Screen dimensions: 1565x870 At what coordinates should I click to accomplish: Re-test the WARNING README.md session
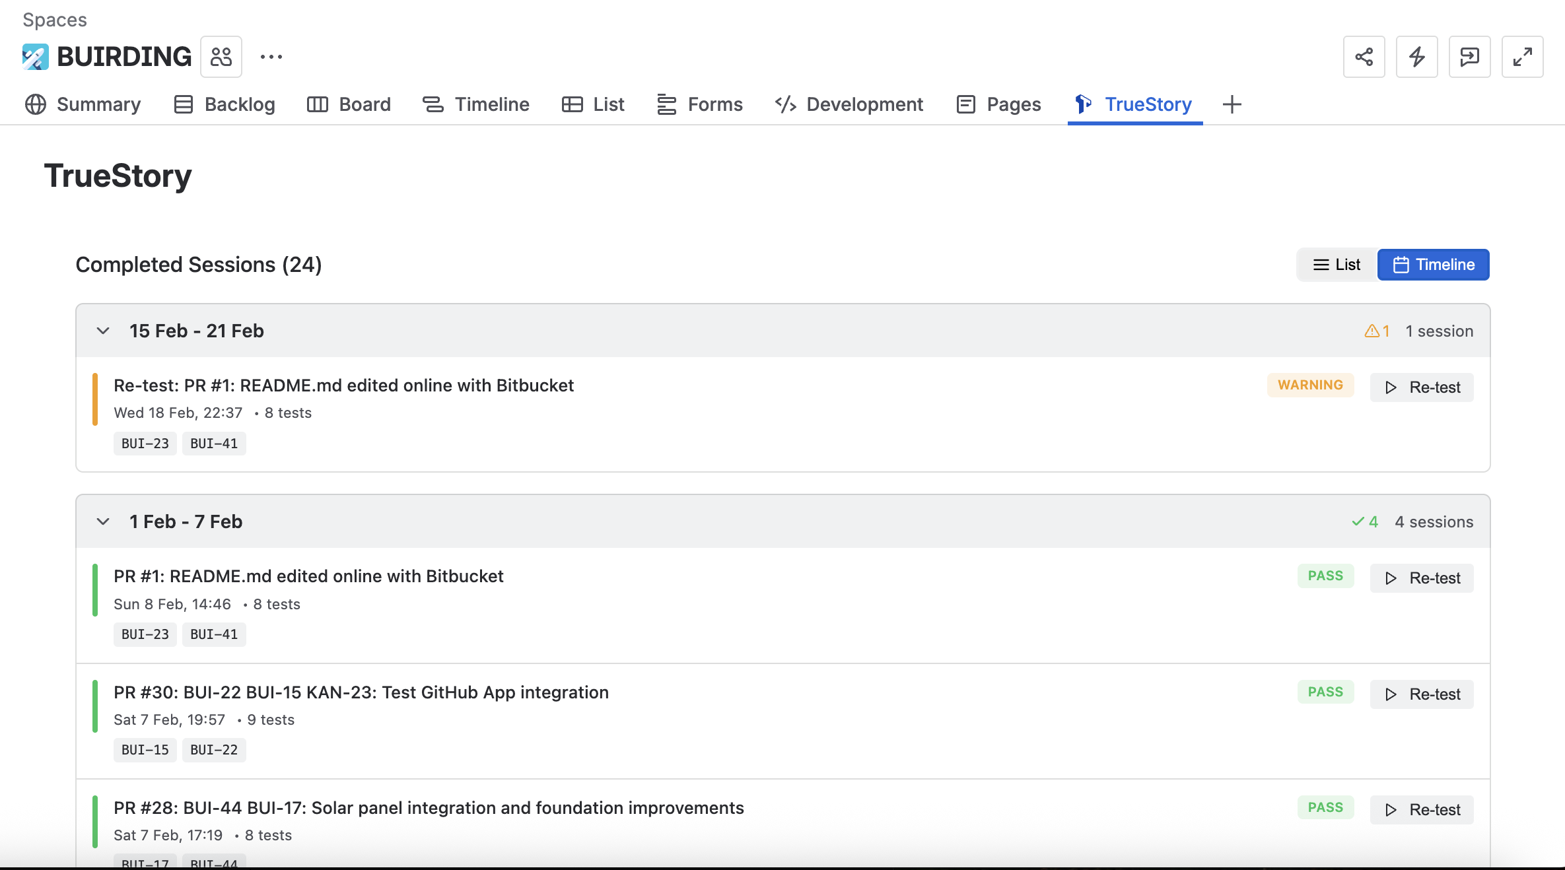(x=1422, y=387)
